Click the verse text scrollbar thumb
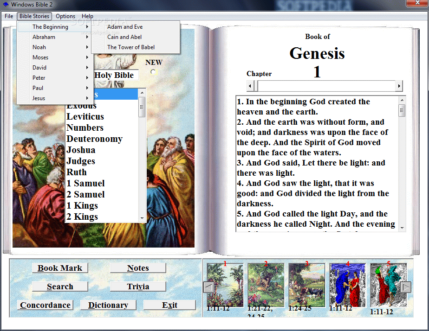This screenshot has width=429, height=331. coord(402,111)
